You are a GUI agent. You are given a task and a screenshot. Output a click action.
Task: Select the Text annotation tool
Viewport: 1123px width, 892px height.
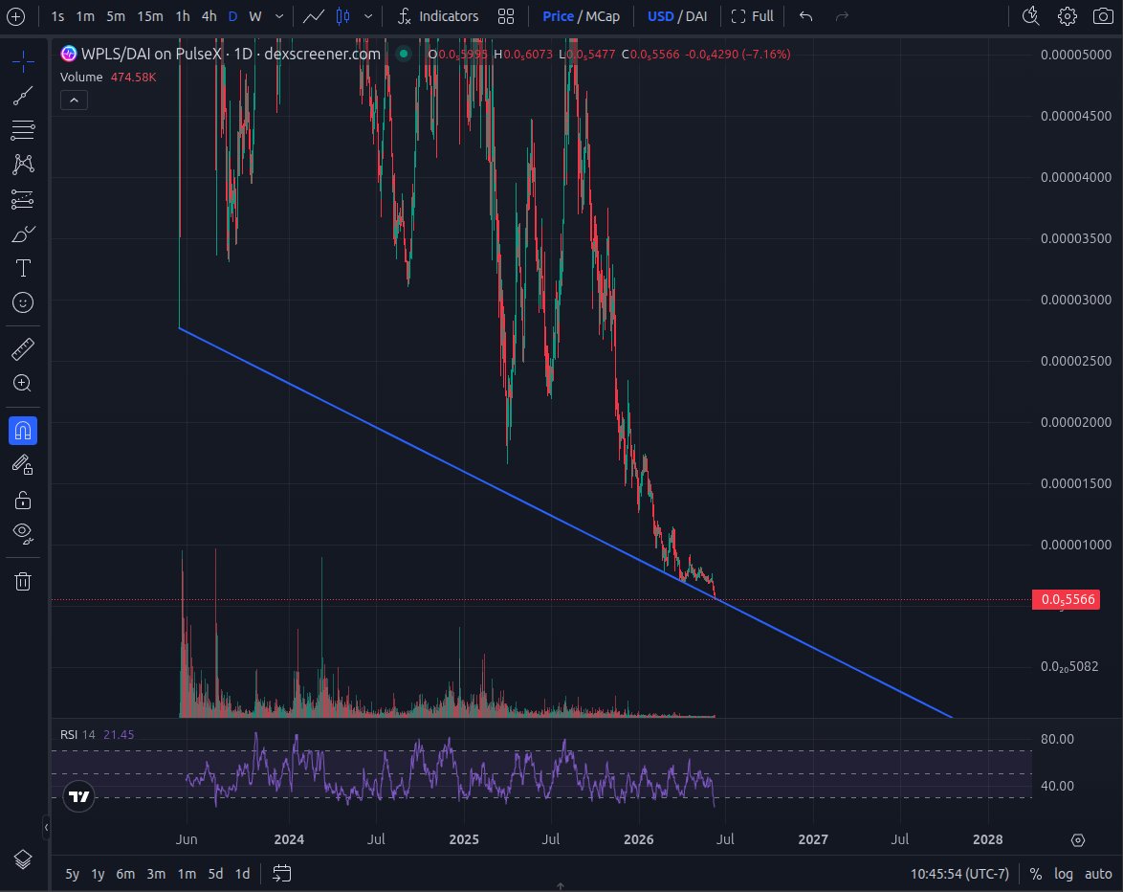click(23, 268)
